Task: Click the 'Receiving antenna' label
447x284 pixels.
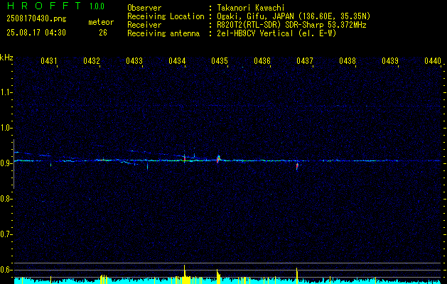Action: [x=163, y=33]
